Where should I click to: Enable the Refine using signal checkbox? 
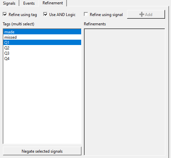(86, 14)
